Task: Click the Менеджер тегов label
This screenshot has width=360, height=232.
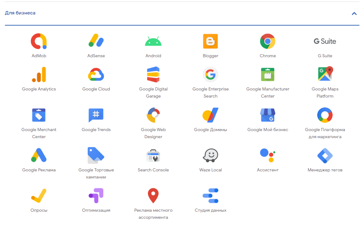Action: click(x=325, y=170)
